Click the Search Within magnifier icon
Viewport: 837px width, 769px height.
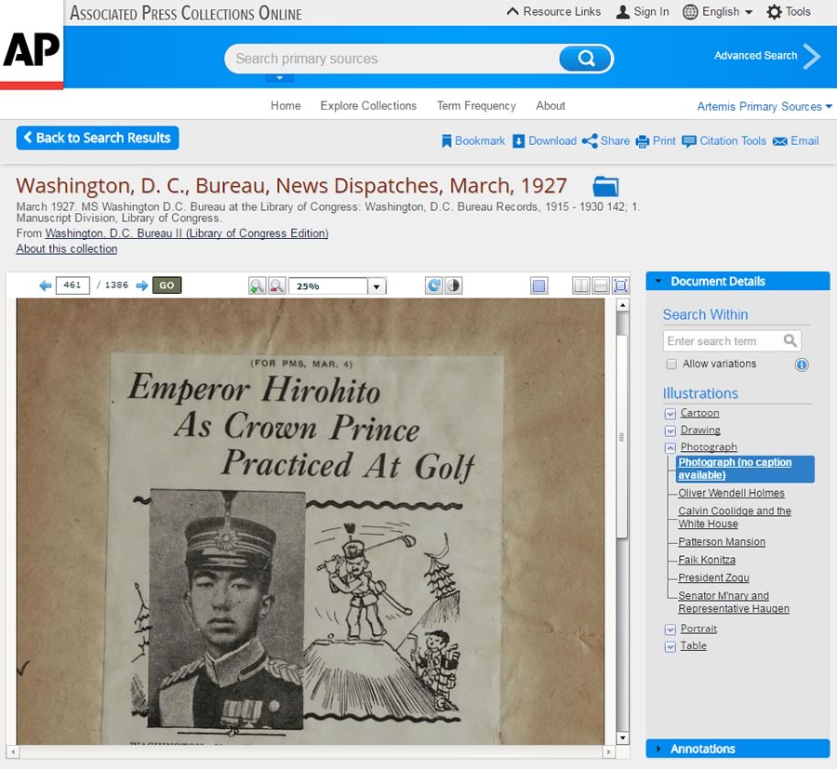(790, 340)
